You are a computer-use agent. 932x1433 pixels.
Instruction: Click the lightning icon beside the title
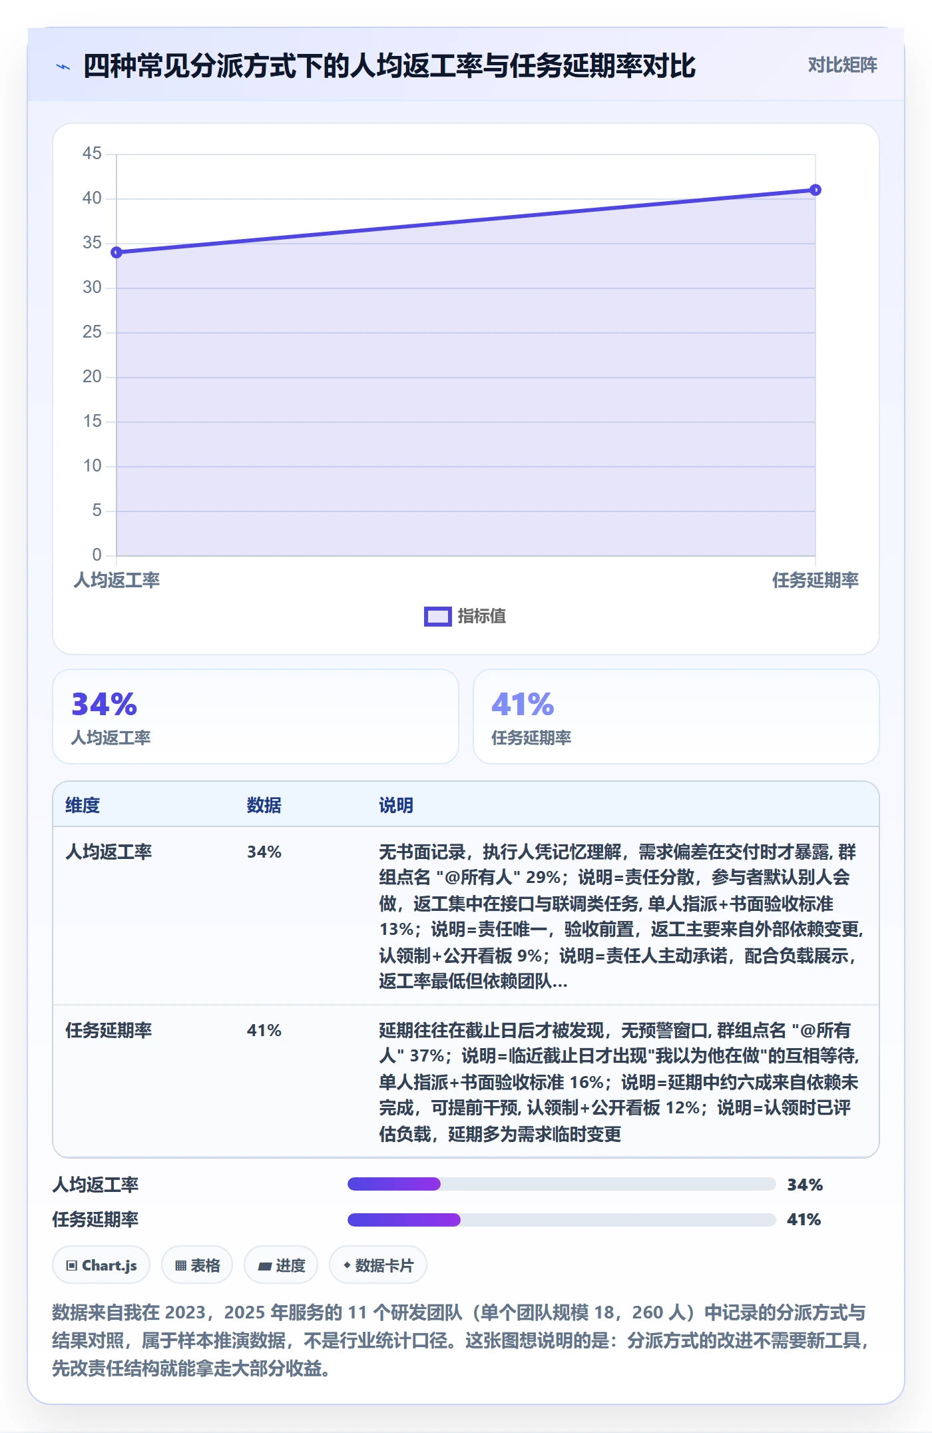click(x=63, y=67)
